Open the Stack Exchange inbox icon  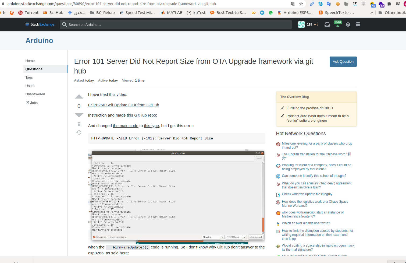(x=327, y=24)
